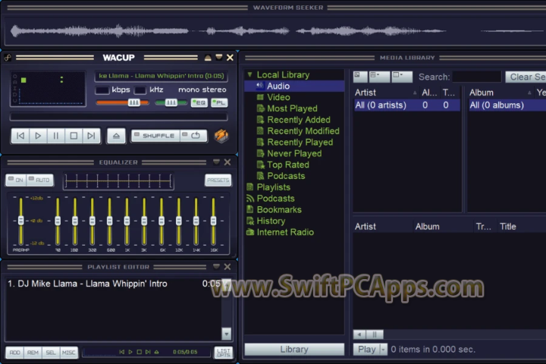Open Top Rated view
This screenshot has width=546, height=364.
tap(287, 165)
